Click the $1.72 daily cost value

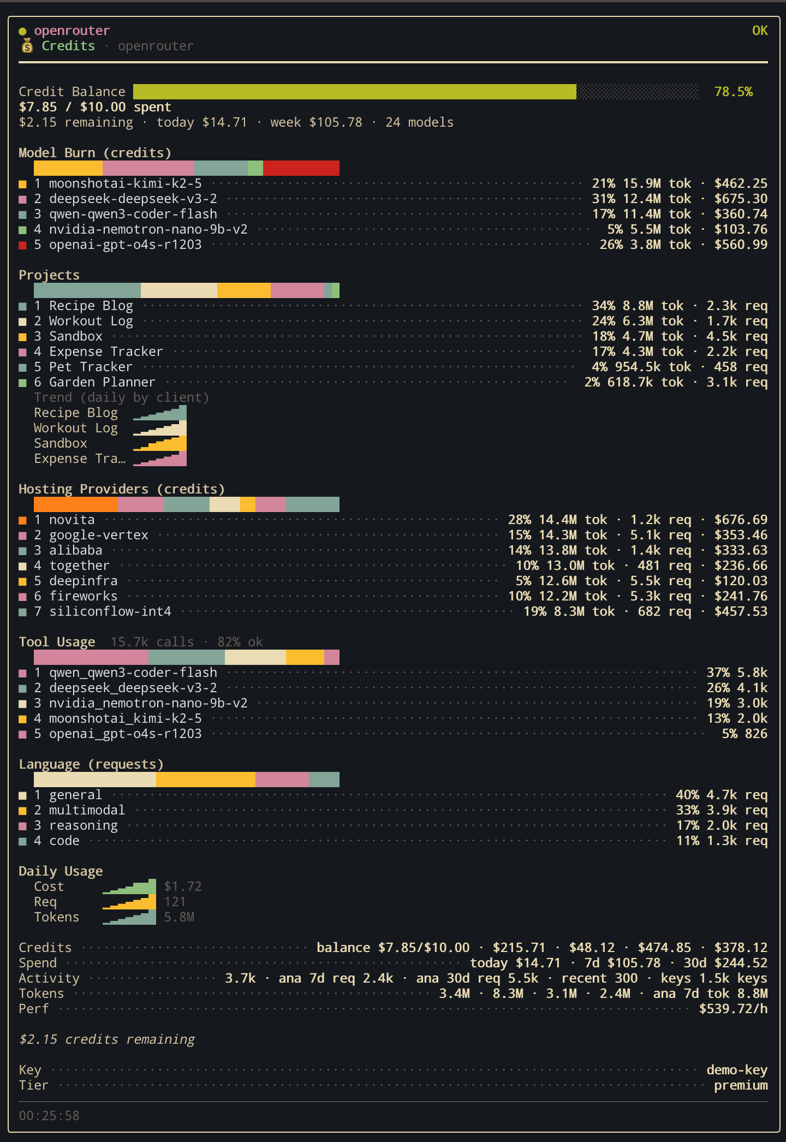tap(183, 887)
